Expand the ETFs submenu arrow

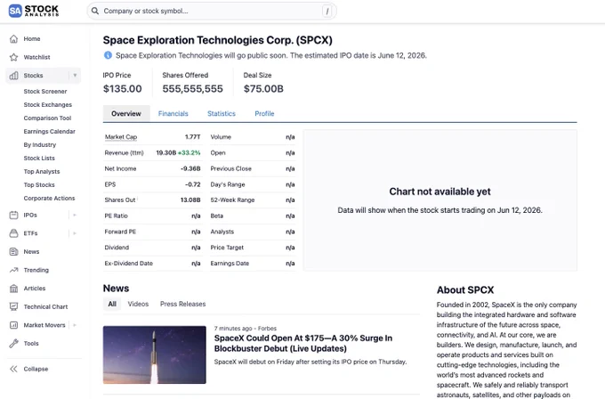[x=75, y=233]
